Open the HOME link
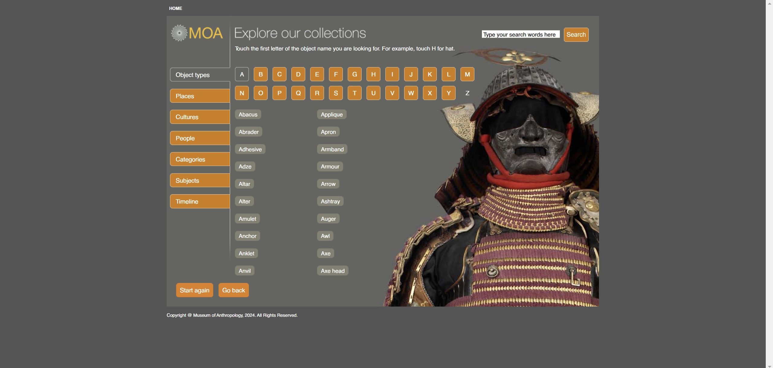This screenshot has height=368, width=773. 175,8
